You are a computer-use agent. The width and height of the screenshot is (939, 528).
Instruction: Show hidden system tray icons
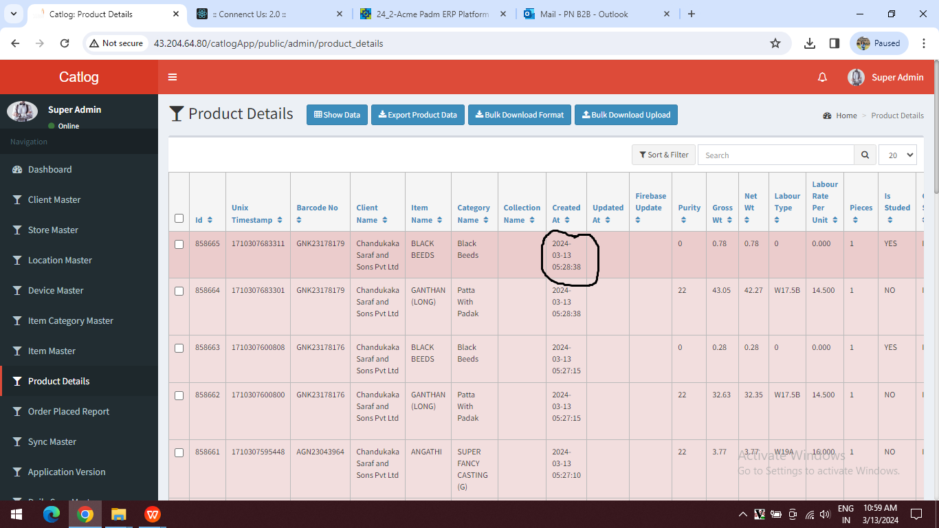(742, 514)
